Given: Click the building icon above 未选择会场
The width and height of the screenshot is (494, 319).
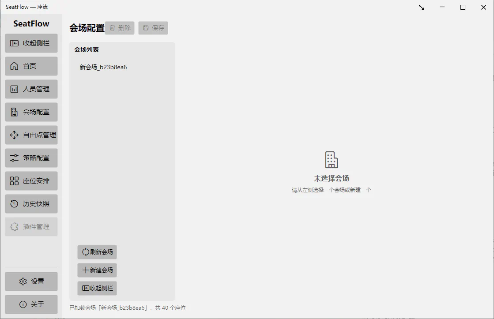Looking at the screenshot, I should (332, 160).
